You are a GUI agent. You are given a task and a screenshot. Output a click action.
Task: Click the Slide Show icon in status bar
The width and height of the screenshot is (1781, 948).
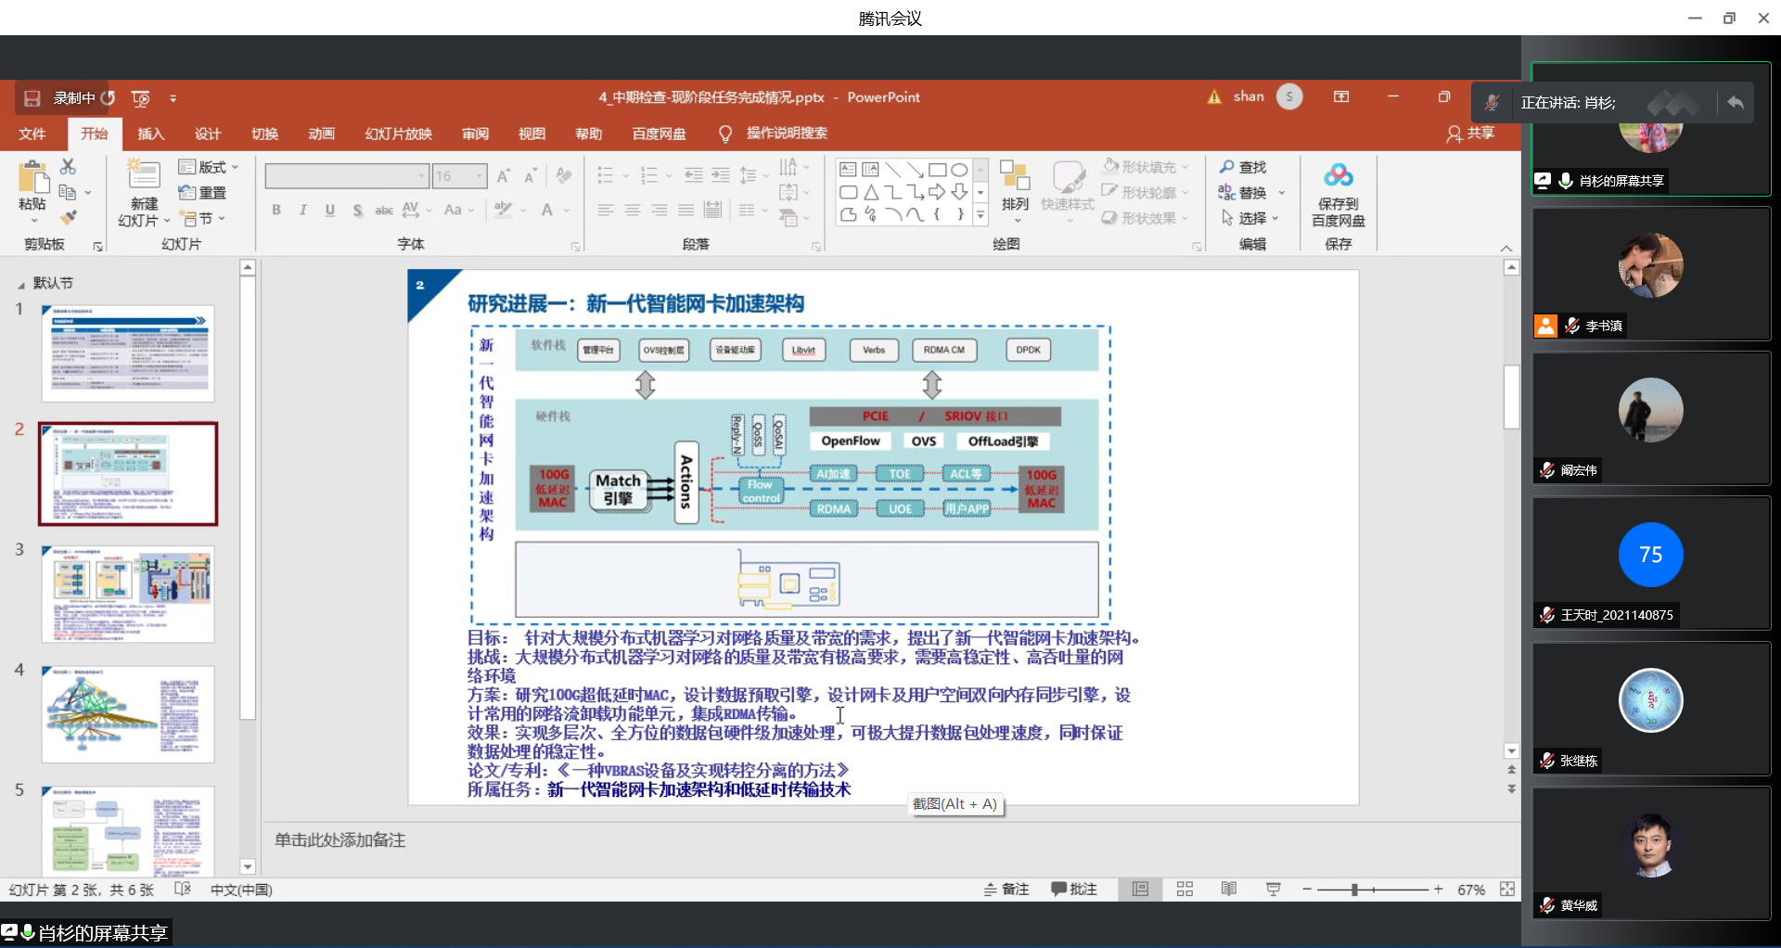[1274, 889]
